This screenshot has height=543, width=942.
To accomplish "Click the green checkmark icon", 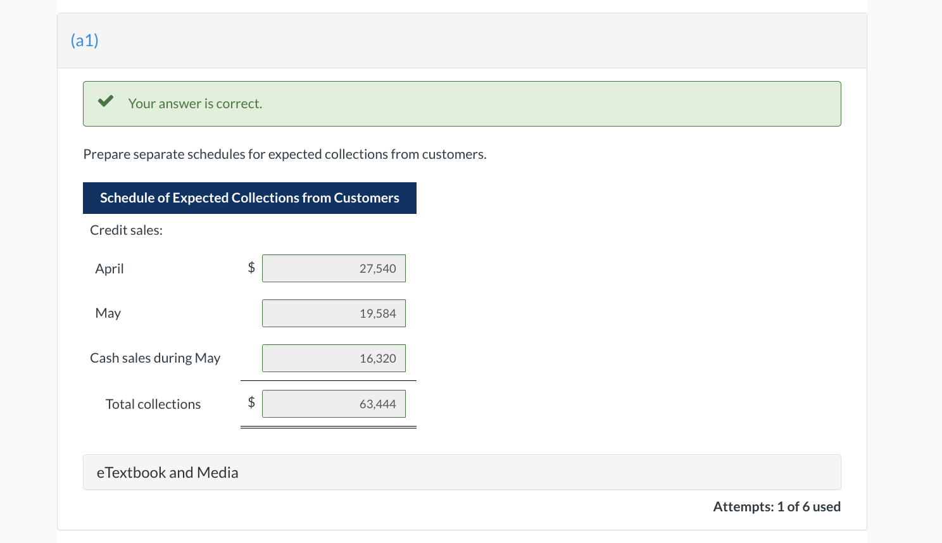I will (106, 101).
